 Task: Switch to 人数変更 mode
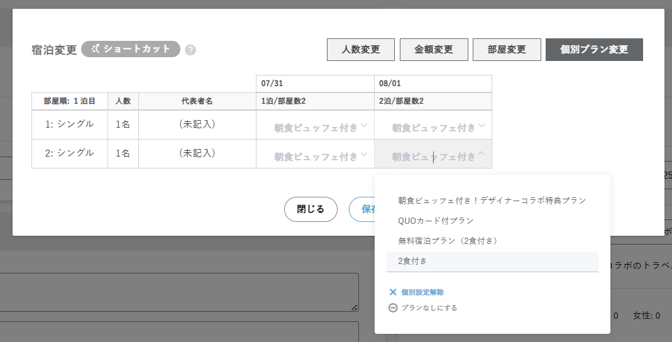coord(360,50)
